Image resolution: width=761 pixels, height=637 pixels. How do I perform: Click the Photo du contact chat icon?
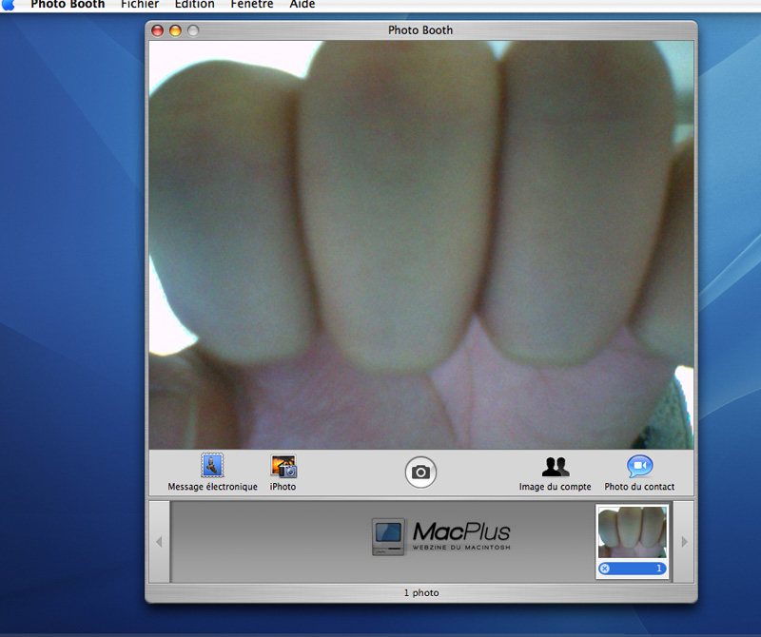(639, 466)
